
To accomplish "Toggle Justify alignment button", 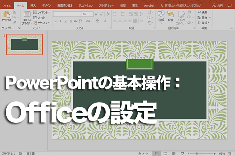I will point(130,21).
